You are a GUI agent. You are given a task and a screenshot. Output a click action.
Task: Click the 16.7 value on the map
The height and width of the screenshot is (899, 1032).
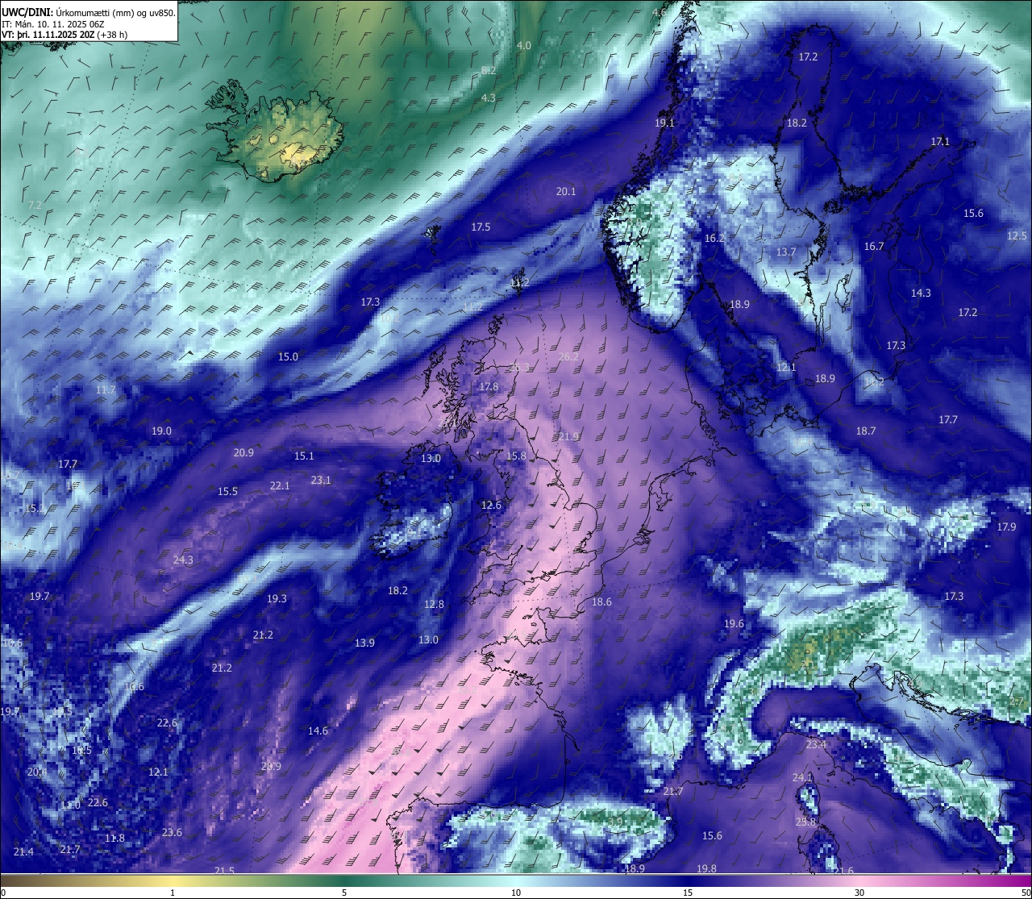pos(874,246)
